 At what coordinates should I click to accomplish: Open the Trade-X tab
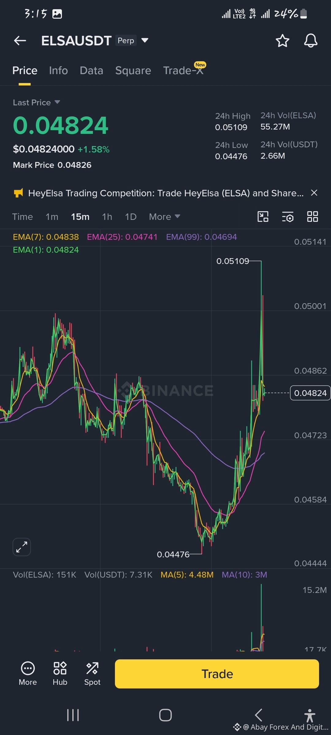click(183, 70)
